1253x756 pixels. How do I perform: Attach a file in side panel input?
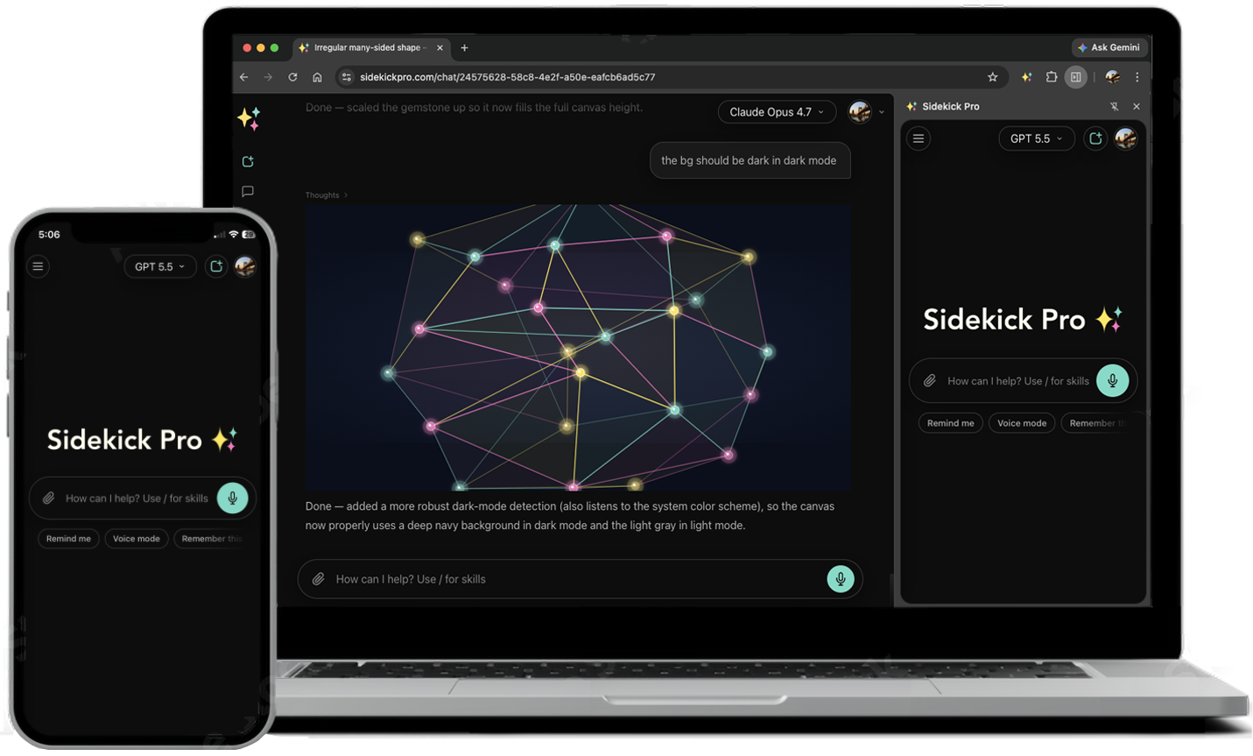coord(930,381)
